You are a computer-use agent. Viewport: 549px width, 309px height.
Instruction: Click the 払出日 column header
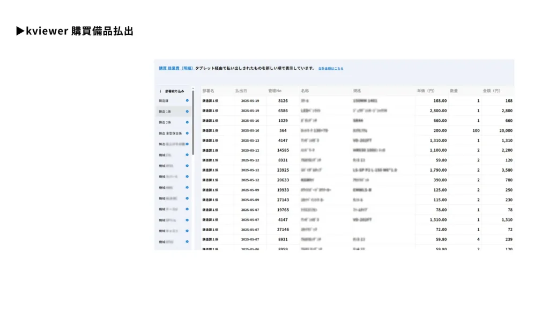(x=241, y=91)
